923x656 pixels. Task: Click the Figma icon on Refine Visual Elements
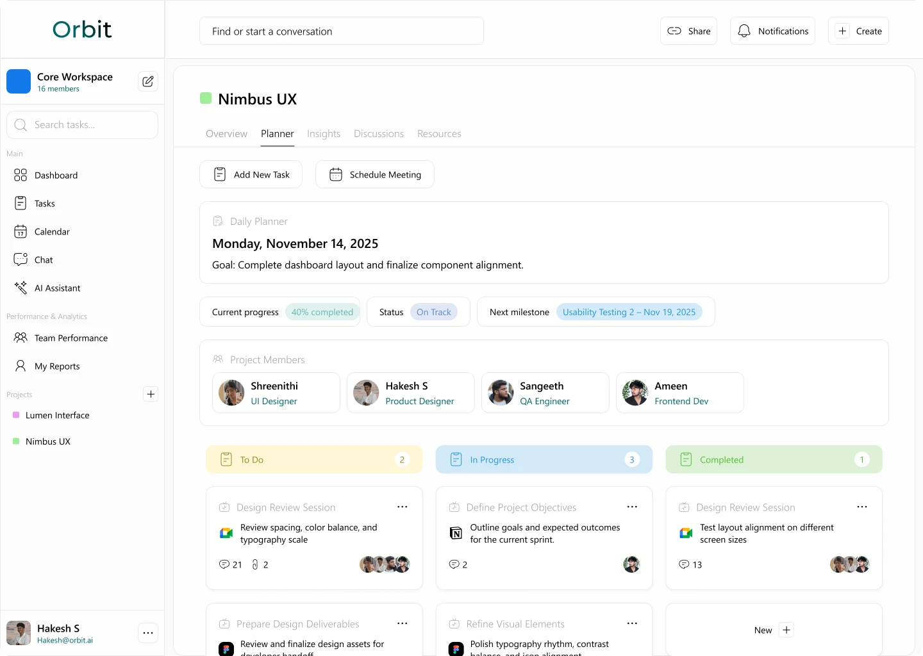click(456, 649)
